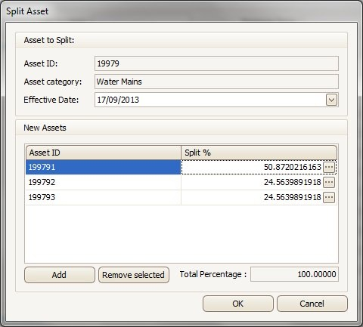This screenshot has height=327, width=363.
Task: Click the Asset ID field showing 19979
Action: [216, 63]
